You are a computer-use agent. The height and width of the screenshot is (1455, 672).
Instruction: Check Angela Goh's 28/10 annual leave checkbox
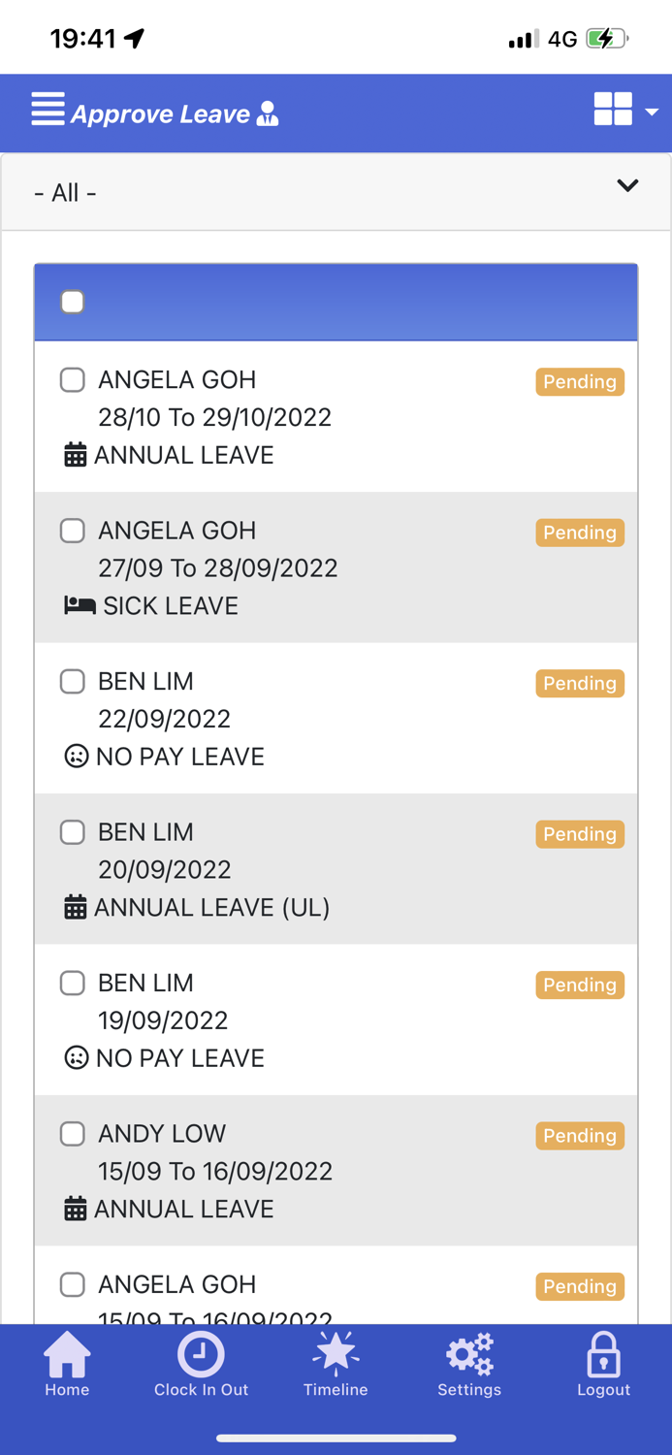(x=73, y=379)
